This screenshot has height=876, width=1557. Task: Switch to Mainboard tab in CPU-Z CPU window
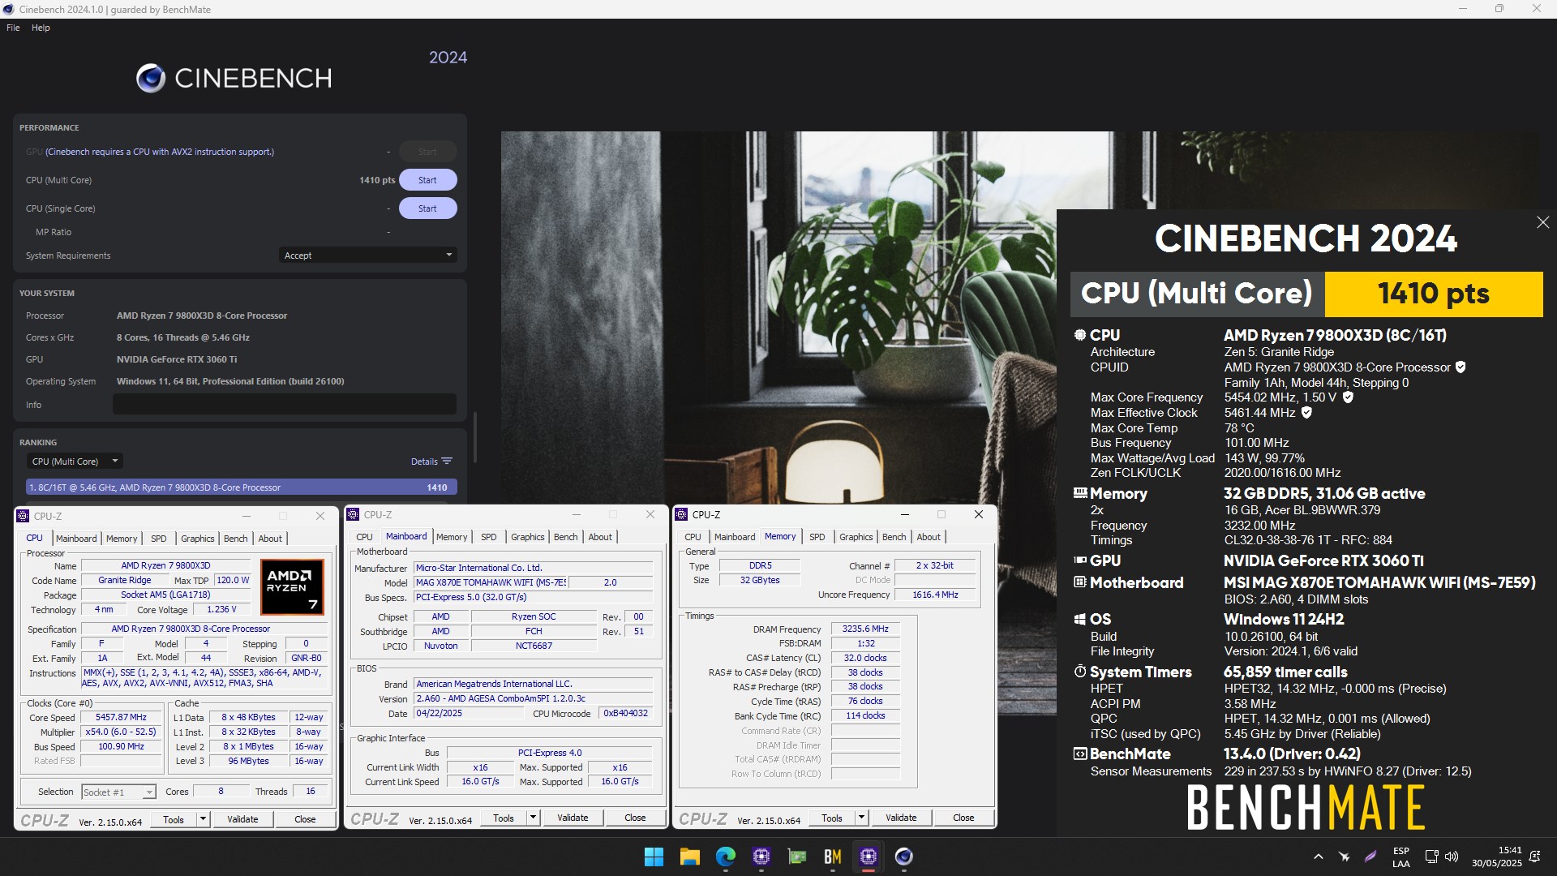76,539
